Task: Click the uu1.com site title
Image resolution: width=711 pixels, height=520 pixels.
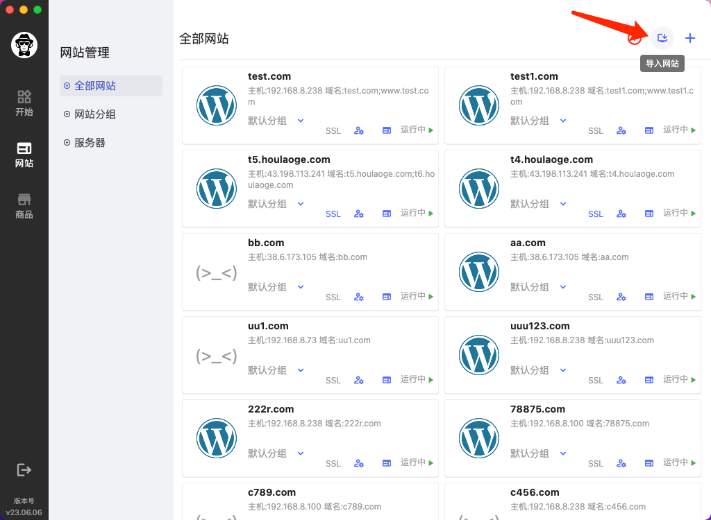Action: coord(268,326)
